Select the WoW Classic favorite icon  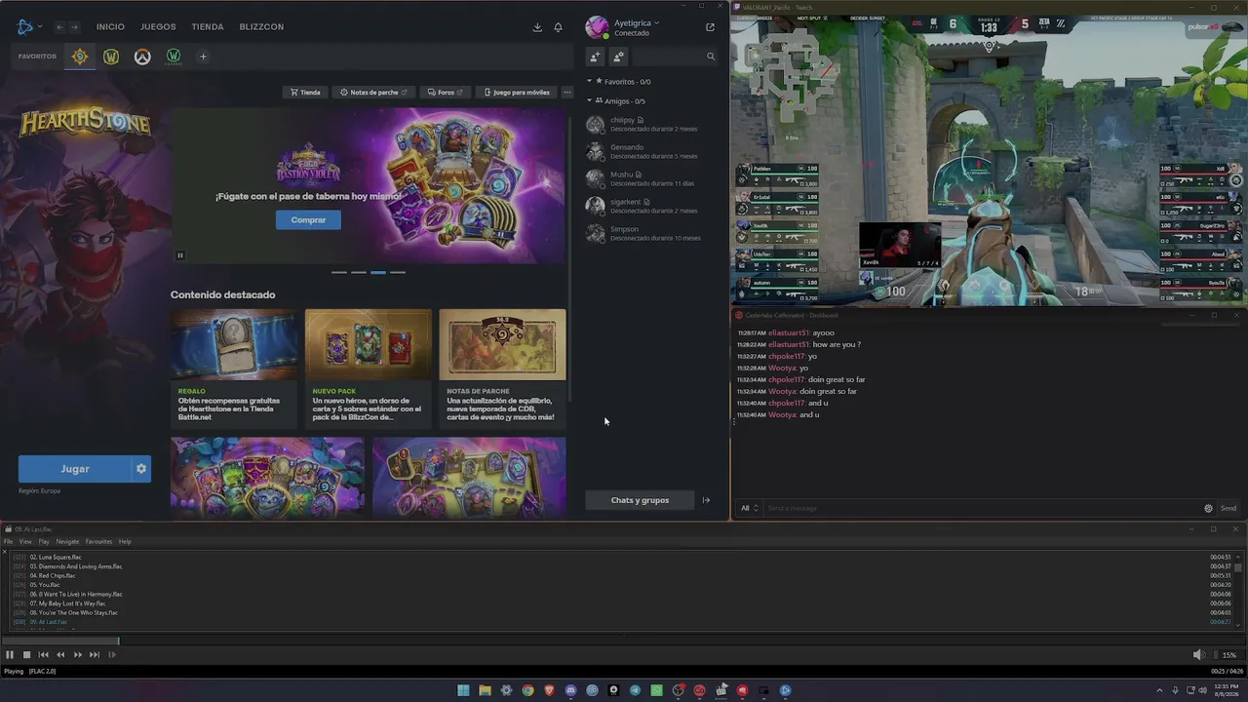tap(174, 57)
